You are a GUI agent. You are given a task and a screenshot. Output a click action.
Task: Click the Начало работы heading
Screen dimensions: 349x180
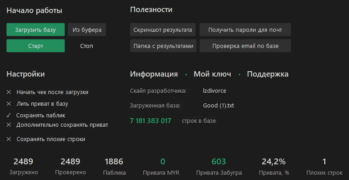[34, 10]
